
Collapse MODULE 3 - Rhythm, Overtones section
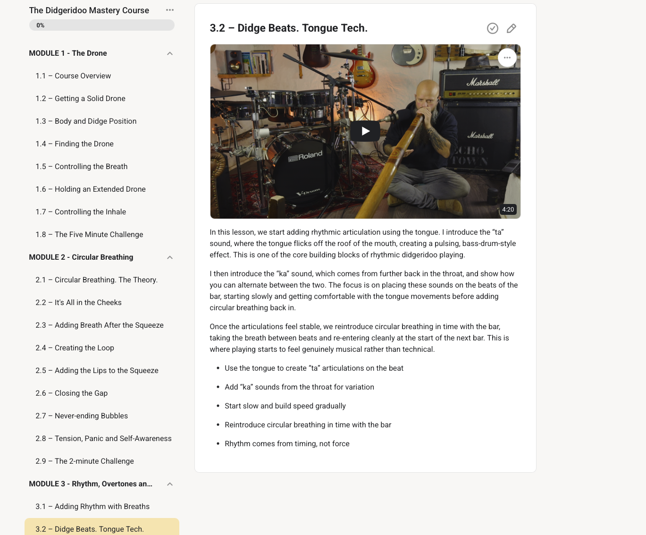click(x=170, y=484)
